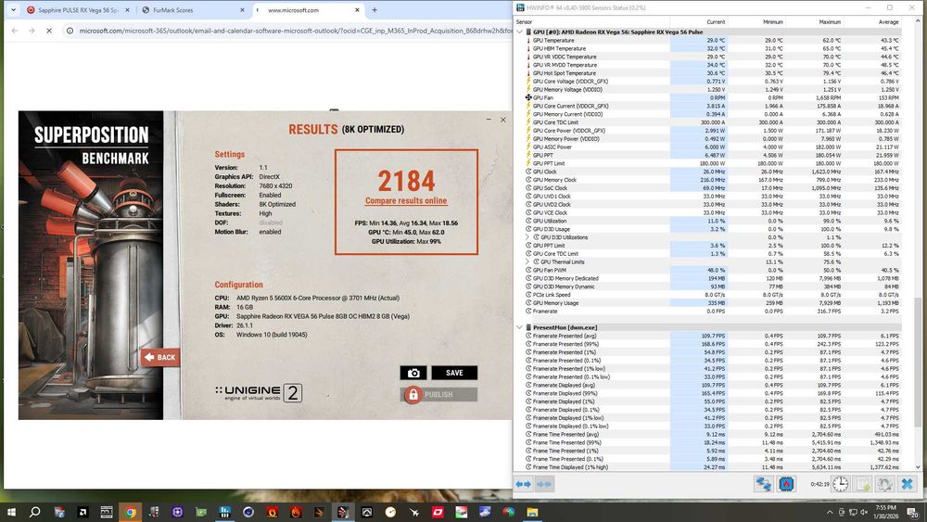
Task: Open Windows taskbar search
Action: point(35,512)
